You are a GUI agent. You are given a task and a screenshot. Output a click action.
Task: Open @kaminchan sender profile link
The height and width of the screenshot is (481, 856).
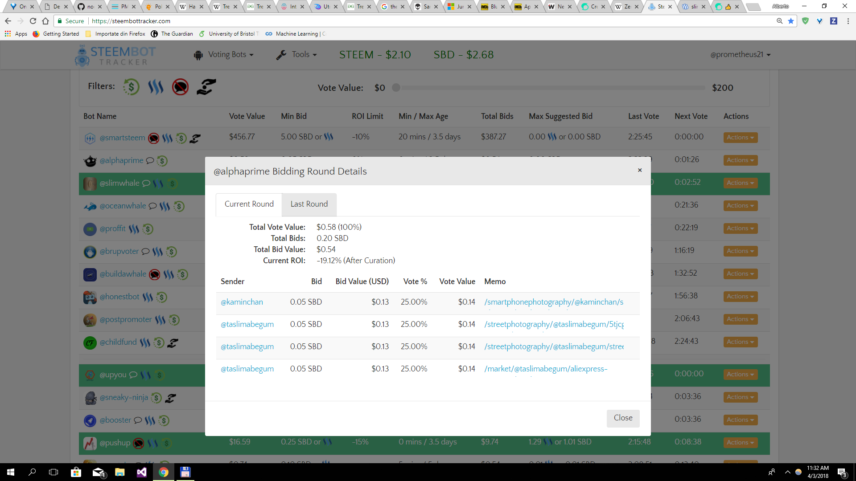click(x=242, y=302)
